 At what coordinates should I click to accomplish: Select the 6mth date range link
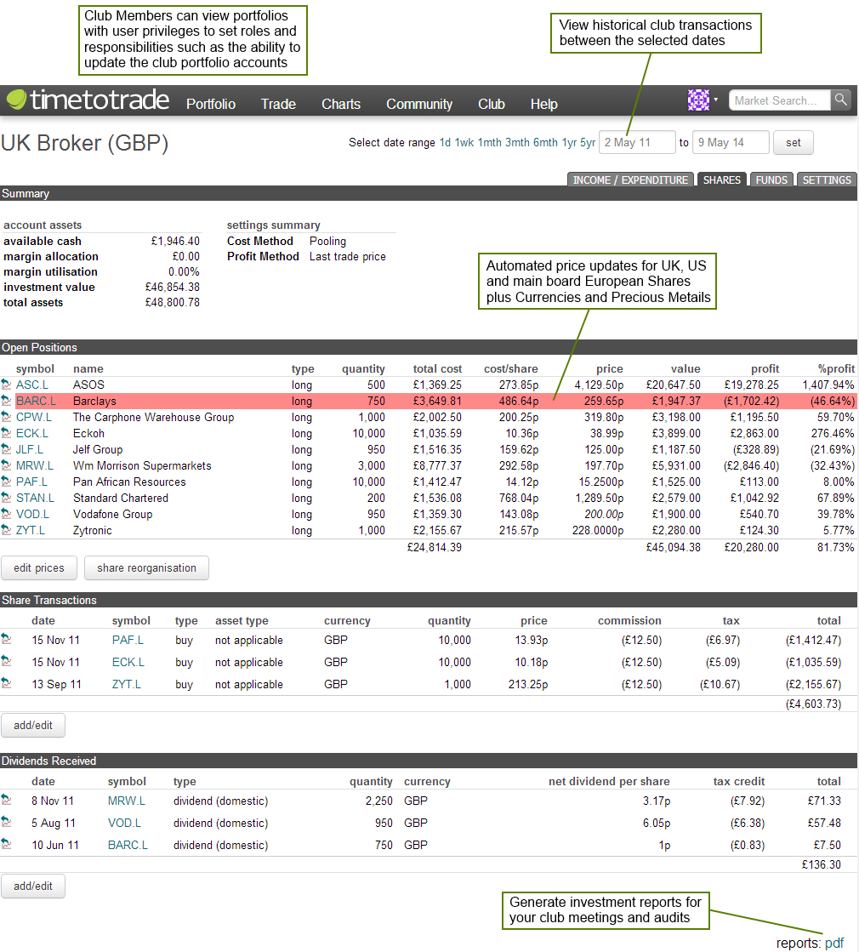(x=545, y=143)
